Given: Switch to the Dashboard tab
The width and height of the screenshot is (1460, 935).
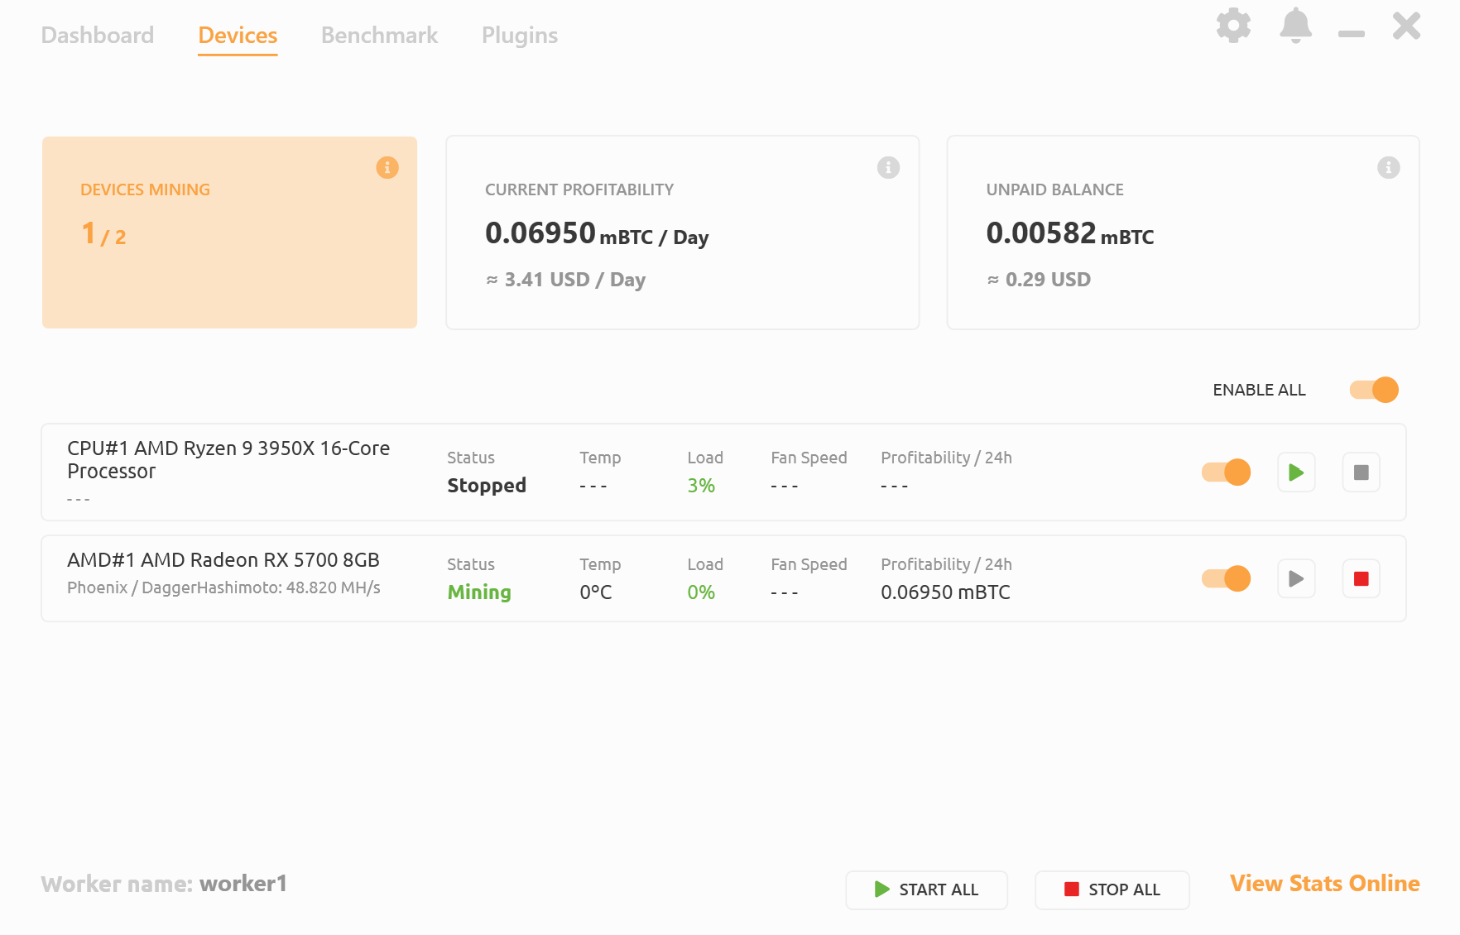Looking at the screenshot, I should click(x=98, y=35).
